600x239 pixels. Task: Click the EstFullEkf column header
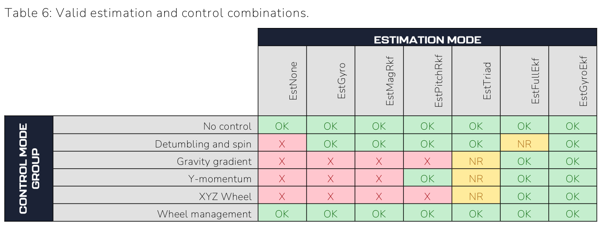pyautogui.click(x=535, y=81)
